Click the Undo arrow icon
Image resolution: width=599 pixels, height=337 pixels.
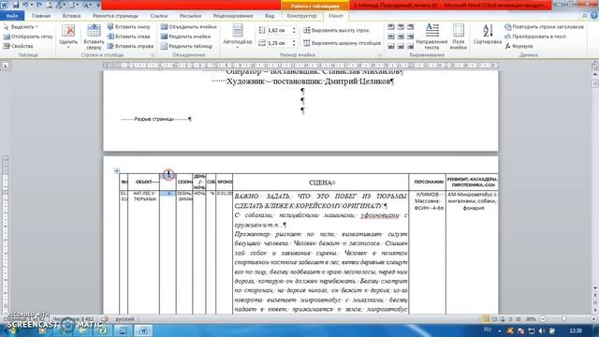click(x=25, y=5)
